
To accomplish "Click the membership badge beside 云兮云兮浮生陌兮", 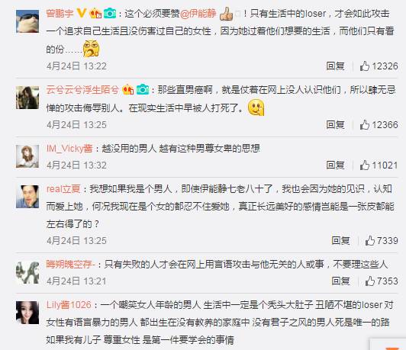I will click(x=128, y=89).
